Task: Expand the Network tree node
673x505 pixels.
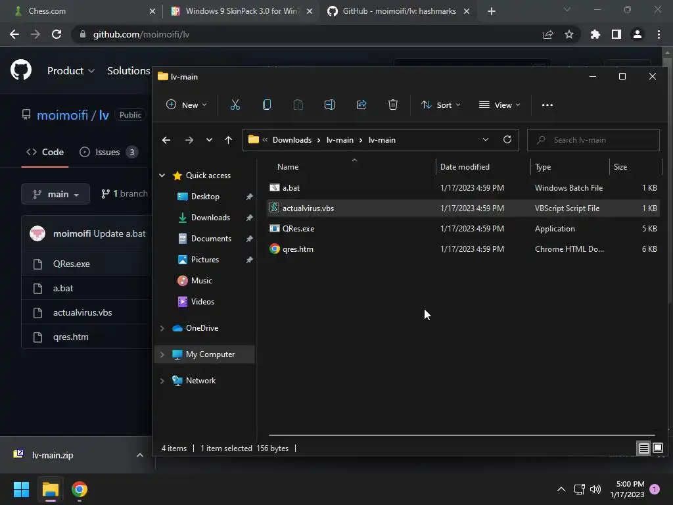Action: coord(162,381)
